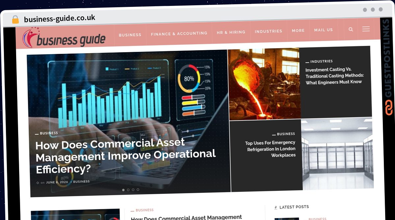The height and width of the screenshot is (220, 395).
Task: Open the HR & Hiring menu
Action: (231, 32)
